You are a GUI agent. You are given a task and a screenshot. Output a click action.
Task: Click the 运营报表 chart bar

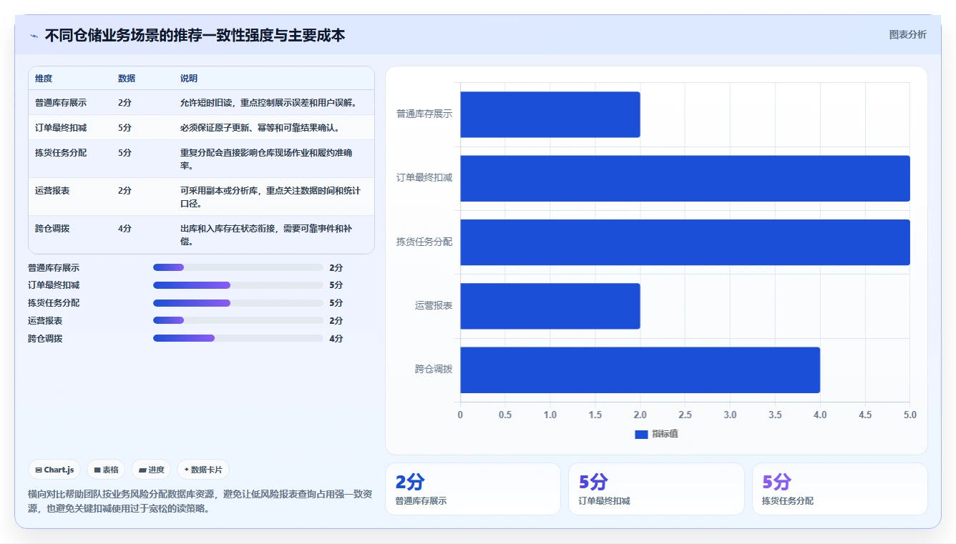[x=550, y=306]
